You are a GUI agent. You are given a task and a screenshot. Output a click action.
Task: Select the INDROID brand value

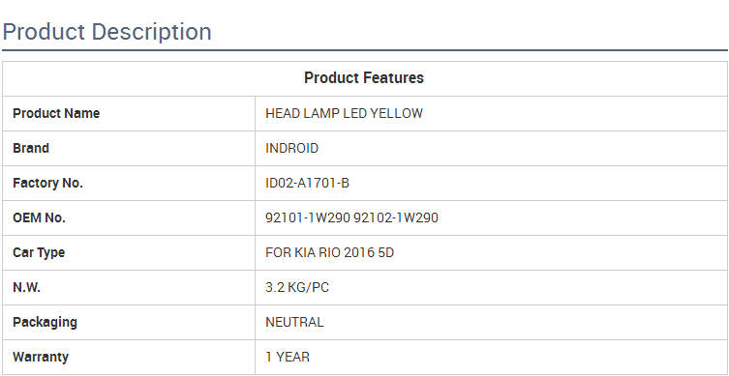pyautogui.click(x=292, y=149)
